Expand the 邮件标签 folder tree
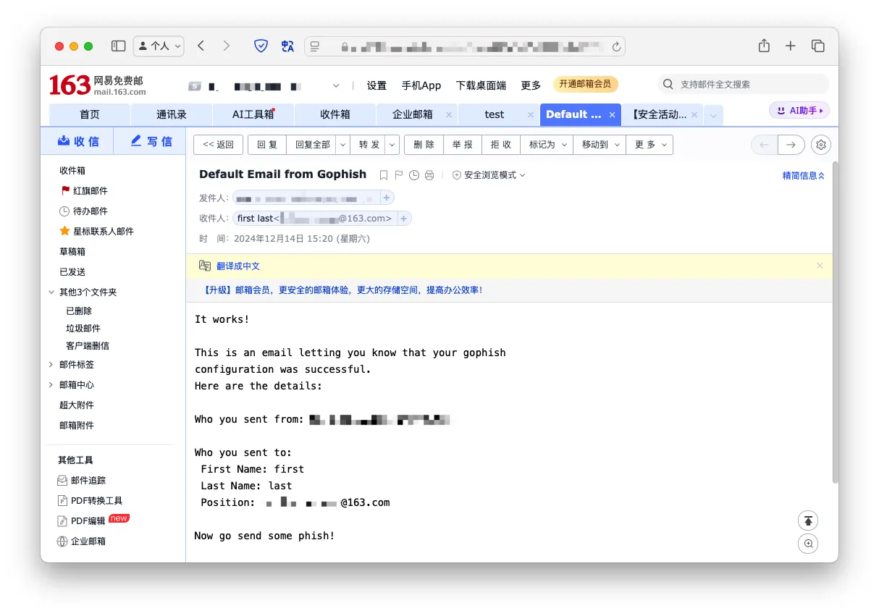Image resolution: width=879 pixels, height=616 pixels. pyautogui.click(x=51, y=365)
